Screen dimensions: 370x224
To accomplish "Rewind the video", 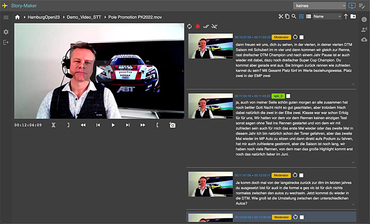I will (83, 125).
